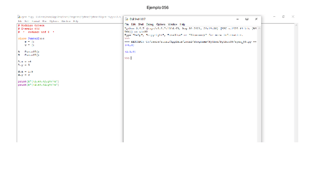Click the editor window's Python file icon

[x=19, y=17]
